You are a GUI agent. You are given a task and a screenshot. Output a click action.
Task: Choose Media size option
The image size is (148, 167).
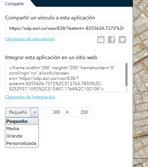pos(22,129)
